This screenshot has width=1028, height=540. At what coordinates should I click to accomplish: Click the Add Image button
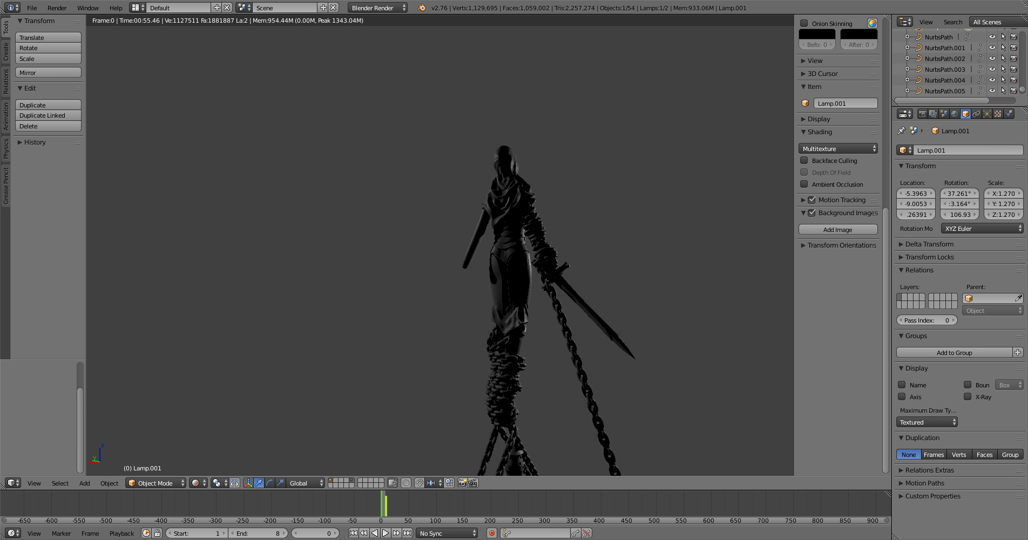click(x=838, y=229)
